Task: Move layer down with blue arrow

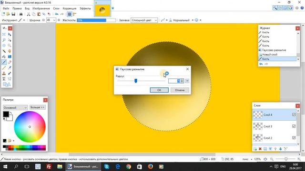Action: [281, 149]
